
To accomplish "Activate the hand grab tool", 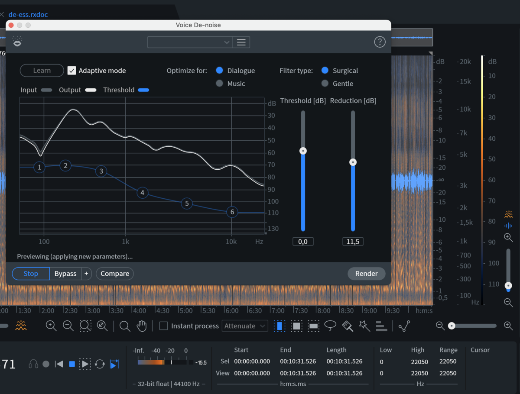I will pyautogui.click(x=142, y=326).
